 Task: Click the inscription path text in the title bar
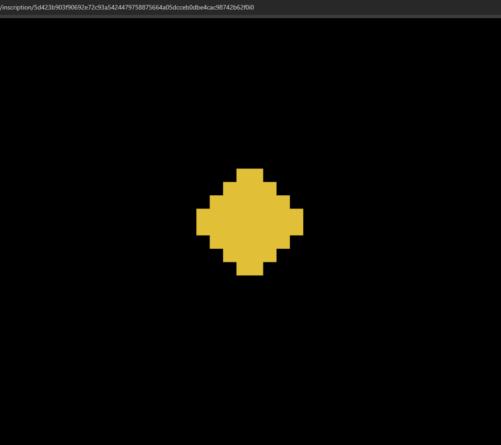(x=127, y=7)
